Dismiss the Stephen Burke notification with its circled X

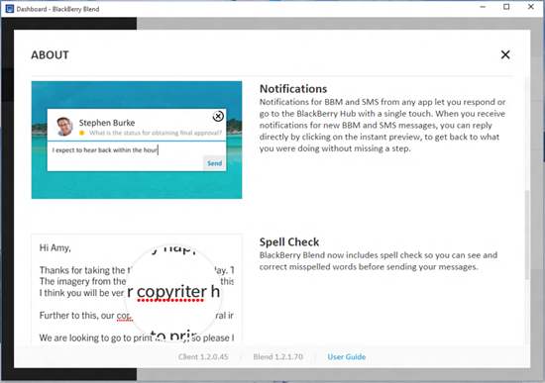(218, 117)
